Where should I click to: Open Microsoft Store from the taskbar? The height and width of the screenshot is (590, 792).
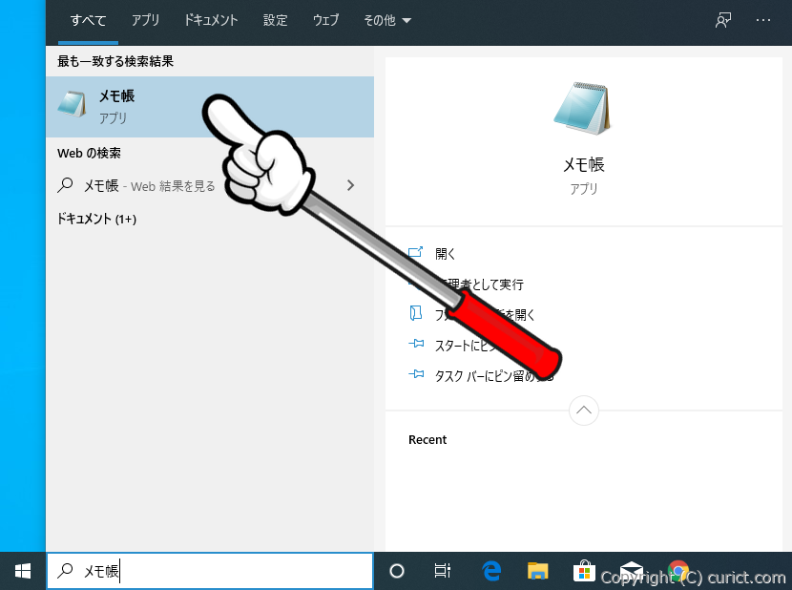584,571
